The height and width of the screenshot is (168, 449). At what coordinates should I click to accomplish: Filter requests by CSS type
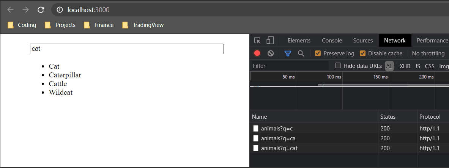tap(430, 66)
